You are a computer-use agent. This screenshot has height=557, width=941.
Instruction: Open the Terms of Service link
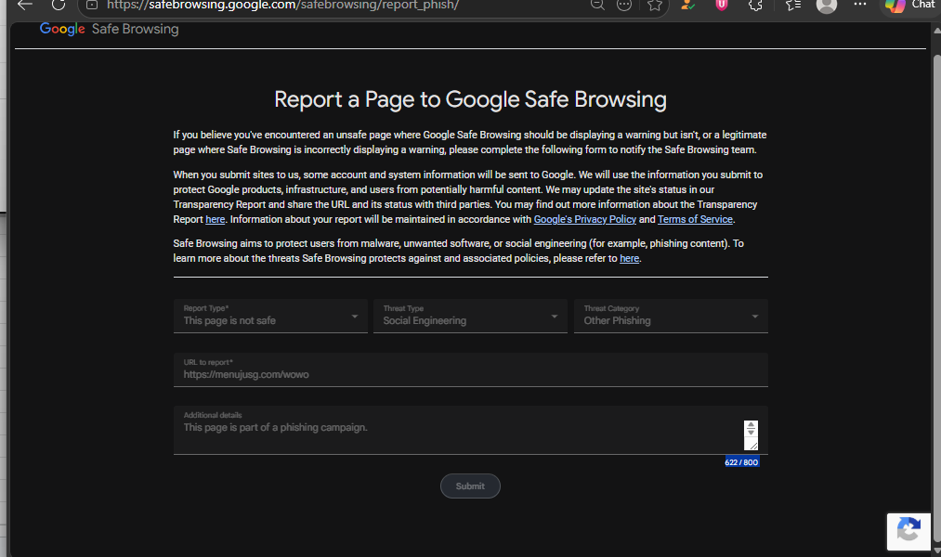click(695, 219)
